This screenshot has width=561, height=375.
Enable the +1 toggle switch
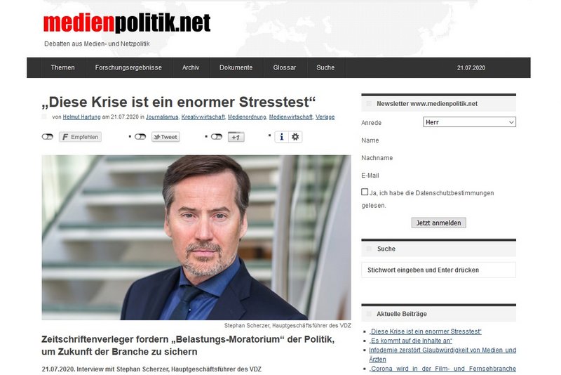(x=217, y=137)
